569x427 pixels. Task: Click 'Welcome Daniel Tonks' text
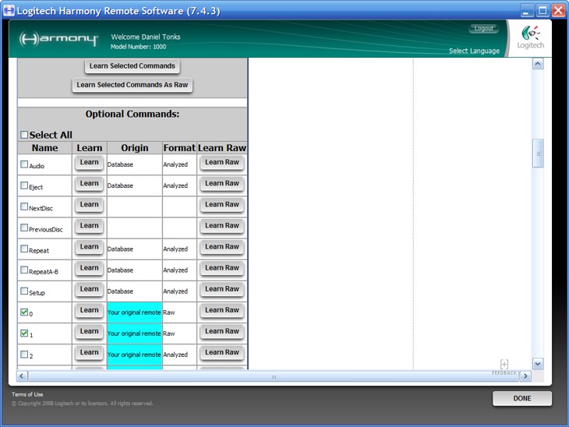pyautogui.click(x=146, y=37)
